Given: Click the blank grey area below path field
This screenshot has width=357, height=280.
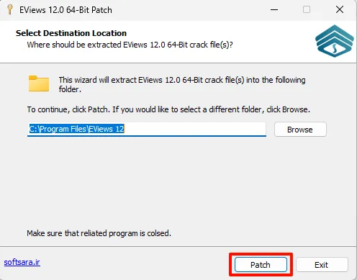Looking at the screenshot, I should (x=178, y=182).
